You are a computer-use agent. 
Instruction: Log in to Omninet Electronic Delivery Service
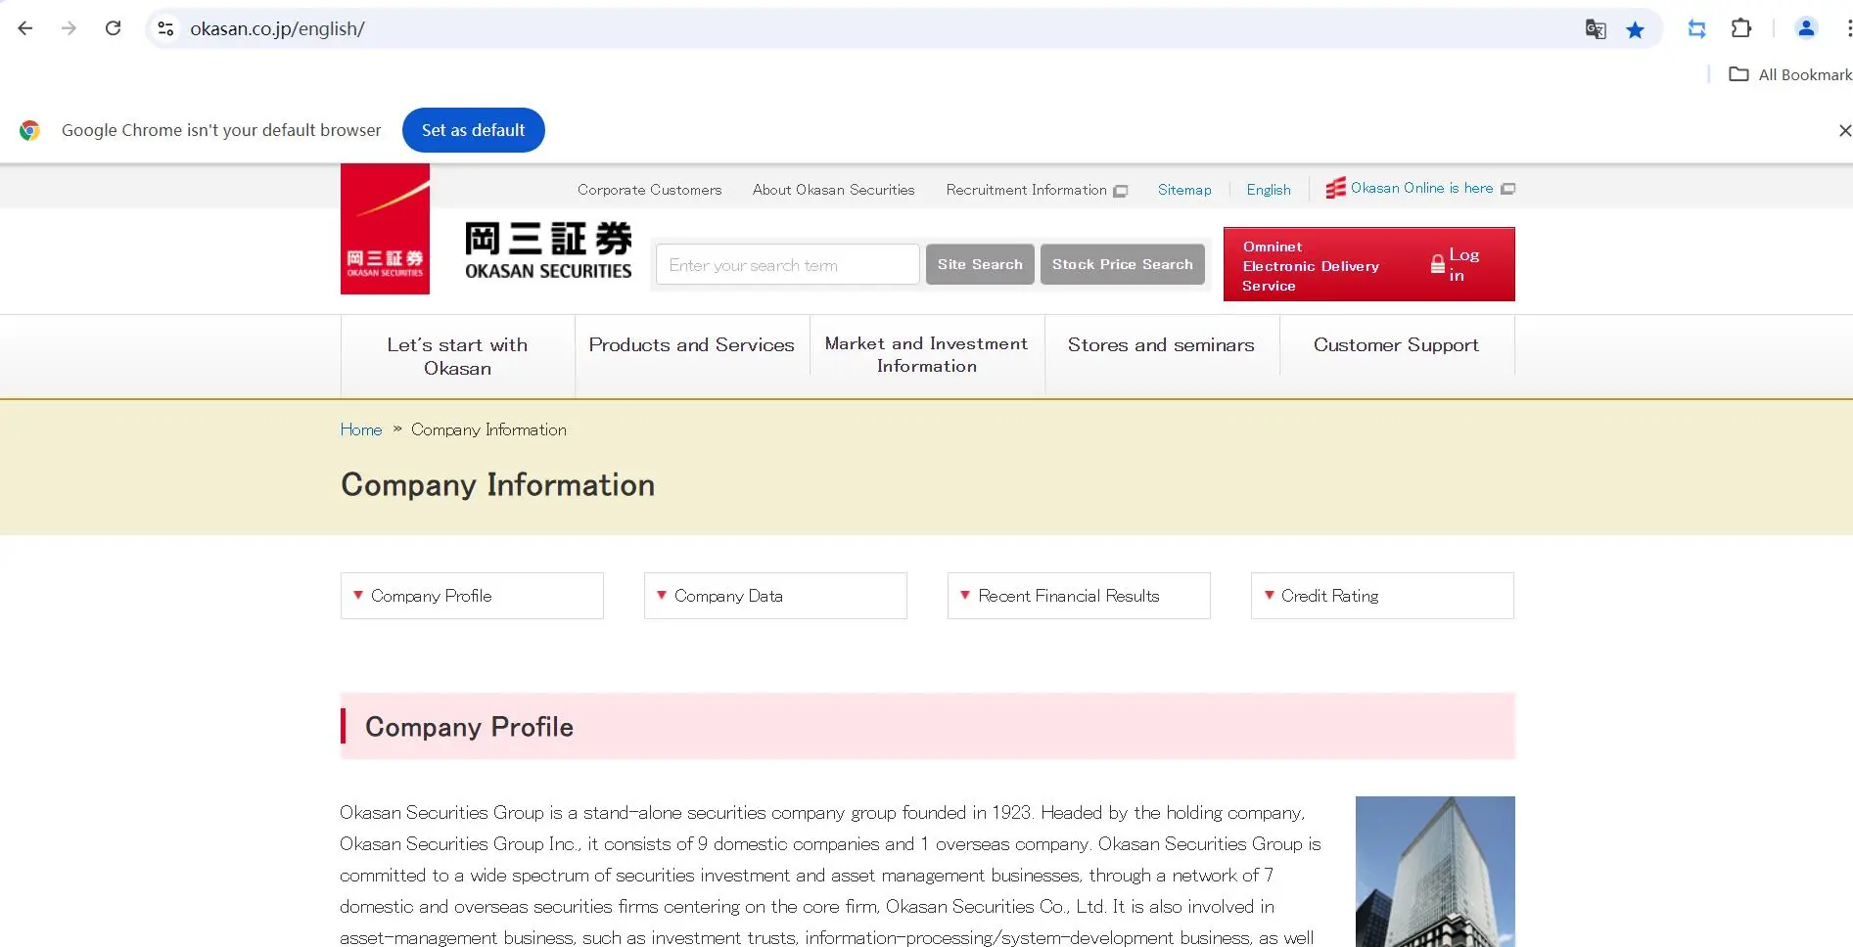(1368, 264)
